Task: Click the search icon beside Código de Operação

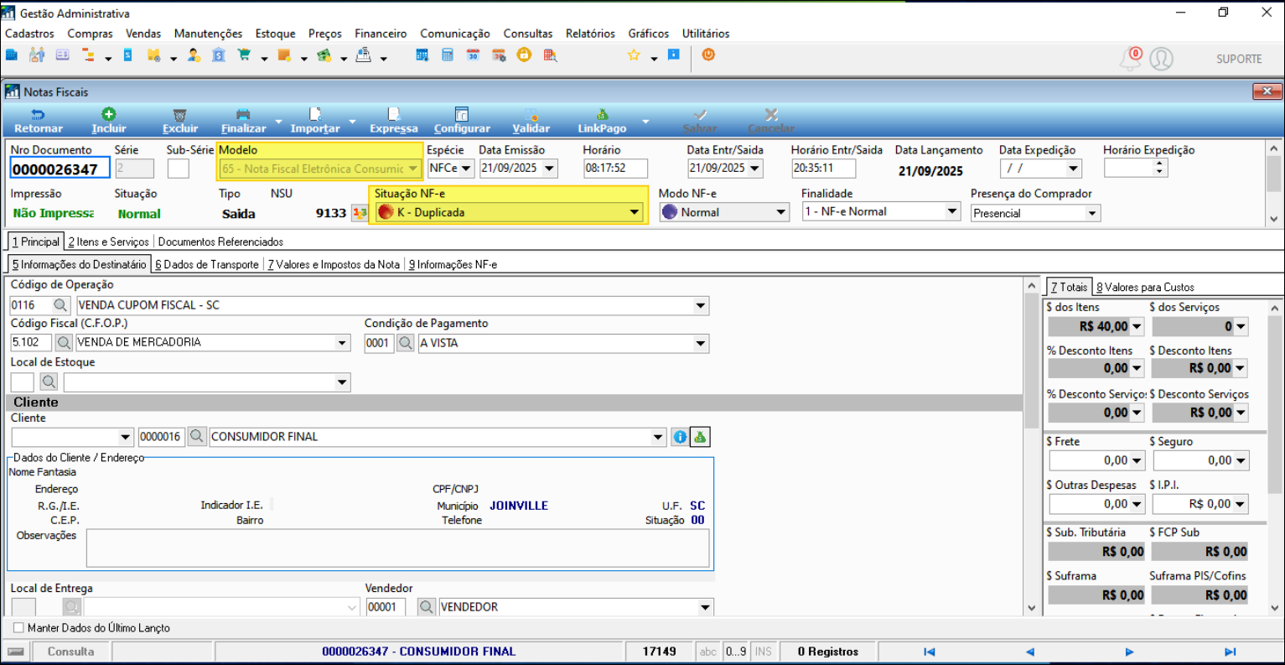Action: (61, 305)
